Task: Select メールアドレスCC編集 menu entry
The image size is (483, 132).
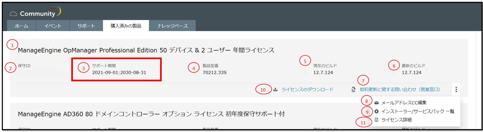Action: [x=404, y=103]
